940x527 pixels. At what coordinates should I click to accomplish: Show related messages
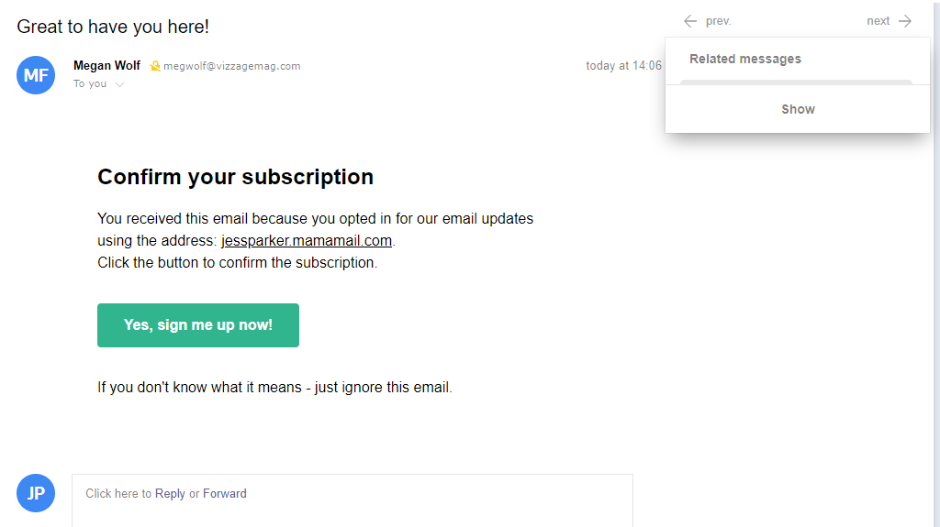[798, 109]
